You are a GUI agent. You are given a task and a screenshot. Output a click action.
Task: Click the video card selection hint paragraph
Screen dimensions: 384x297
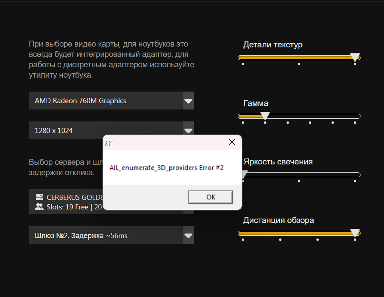pos(111,59)
